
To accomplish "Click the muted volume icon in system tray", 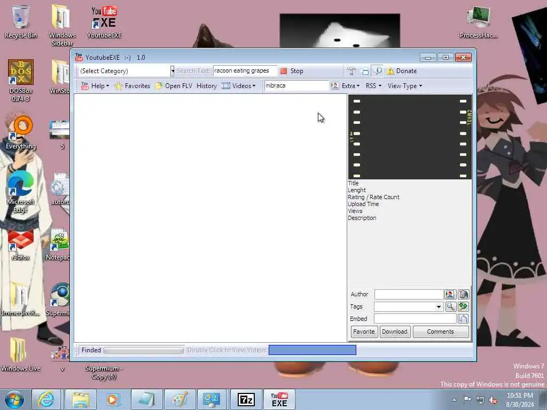I will [x=493, y=400].
